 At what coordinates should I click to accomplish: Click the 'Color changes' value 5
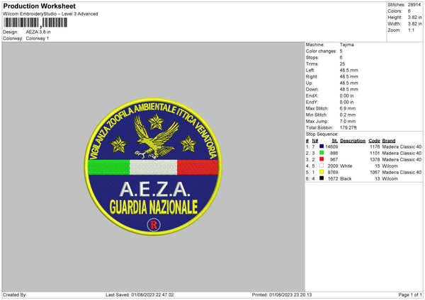click(x=341, y=51)
